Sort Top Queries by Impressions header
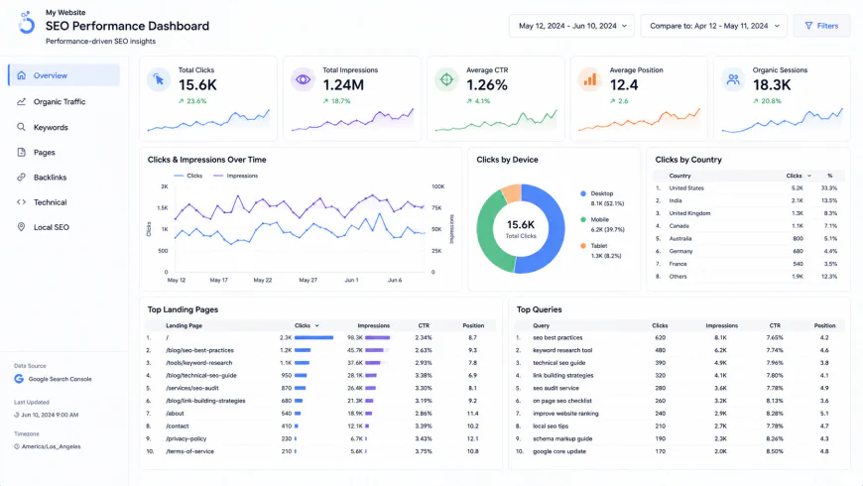Viewport: 863px width, 486px height. [x=721, y=326]
